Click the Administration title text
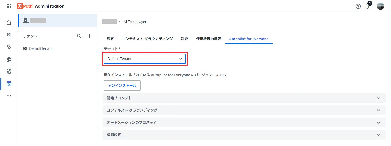The height and width of the screenshot is (146, 391). [x=50, y=6]
